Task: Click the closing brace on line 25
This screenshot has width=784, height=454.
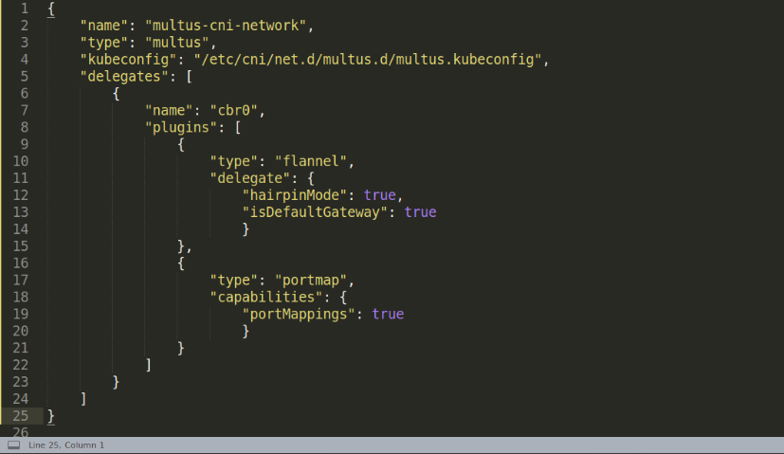Action: (51, 416)
